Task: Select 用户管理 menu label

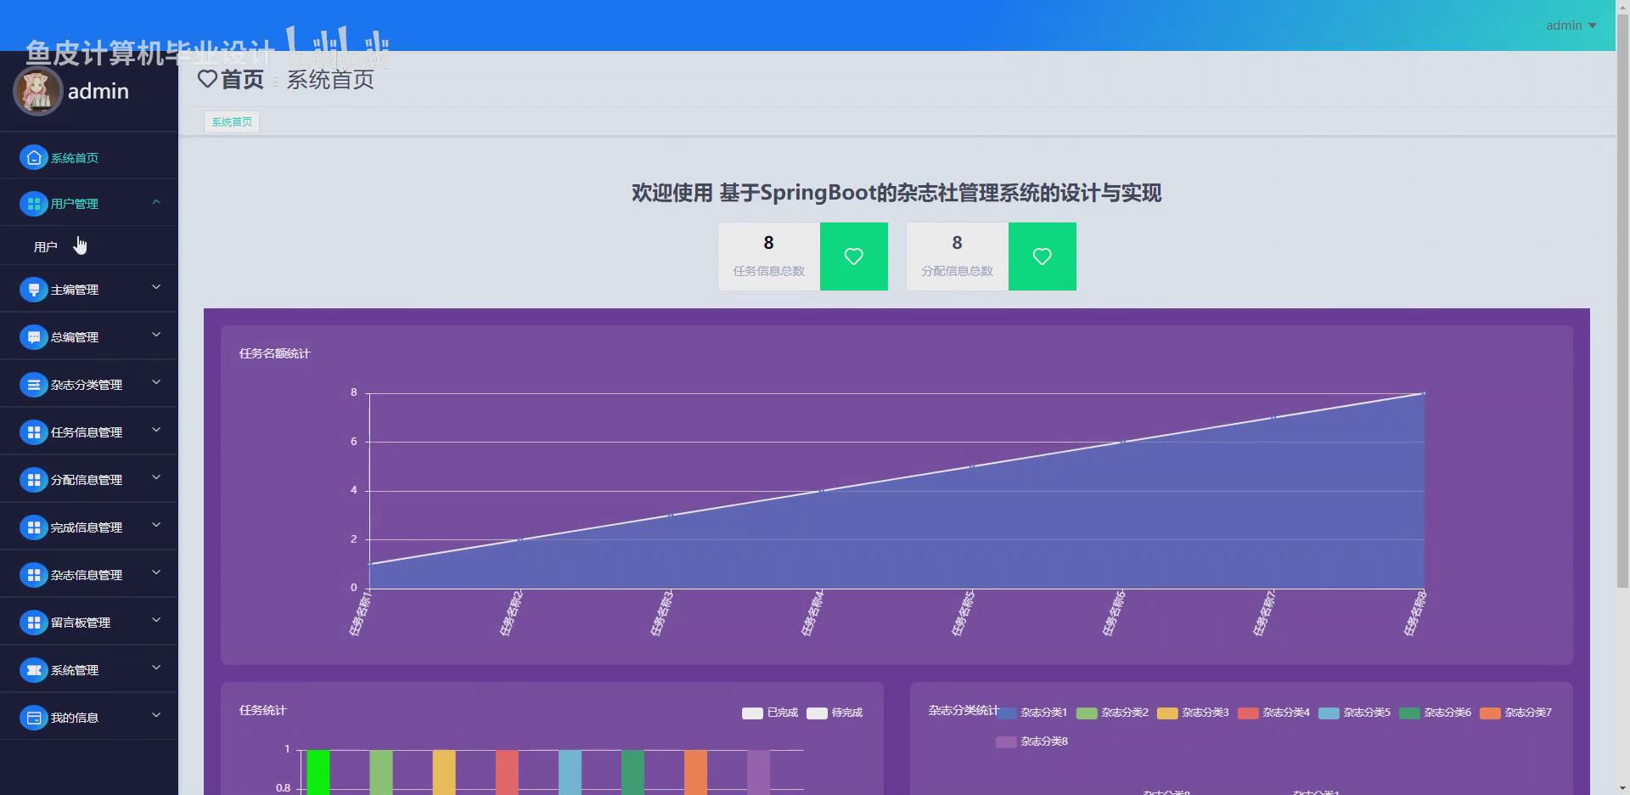Action: [75, 204]
